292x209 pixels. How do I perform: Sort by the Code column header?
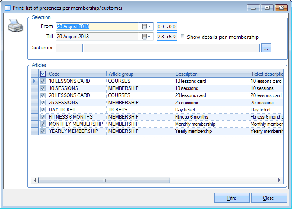click(x=76, y=74)
